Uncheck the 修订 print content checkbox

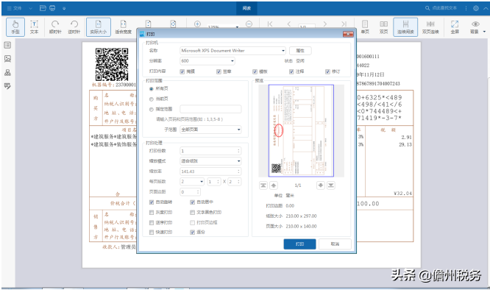click(327, 71)
